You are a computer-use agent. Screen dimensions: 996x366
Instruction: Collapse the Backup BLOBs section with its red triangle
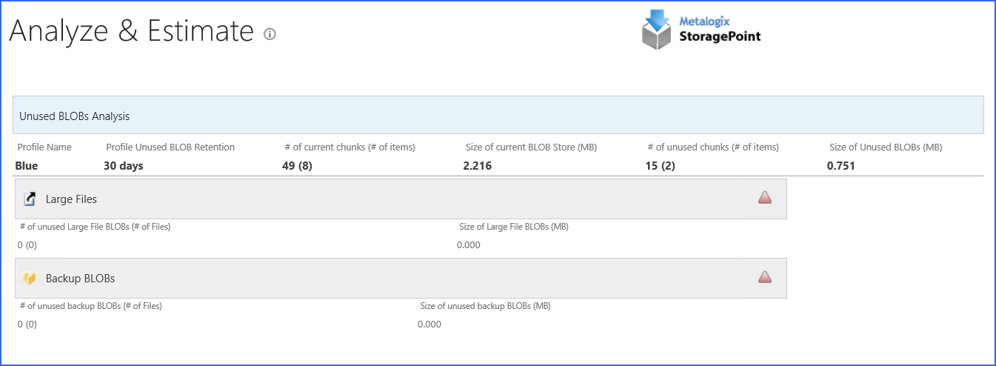tap(765, 277)
